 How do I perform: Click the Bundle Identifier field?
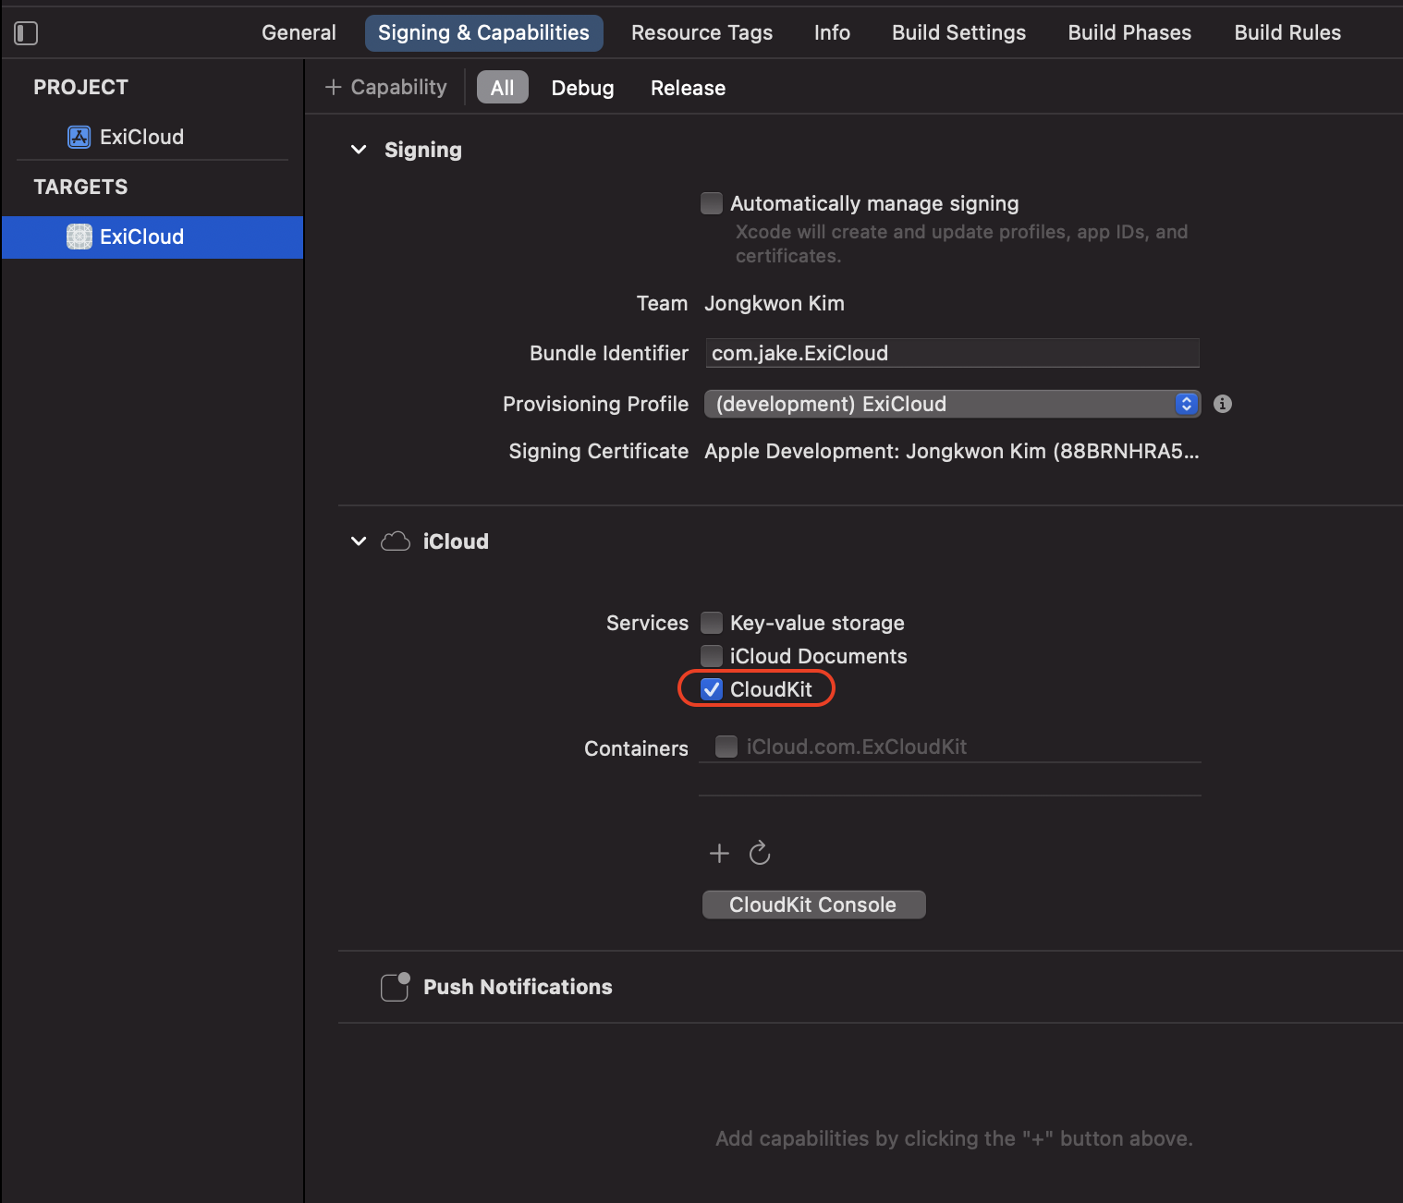coord(952,353)
